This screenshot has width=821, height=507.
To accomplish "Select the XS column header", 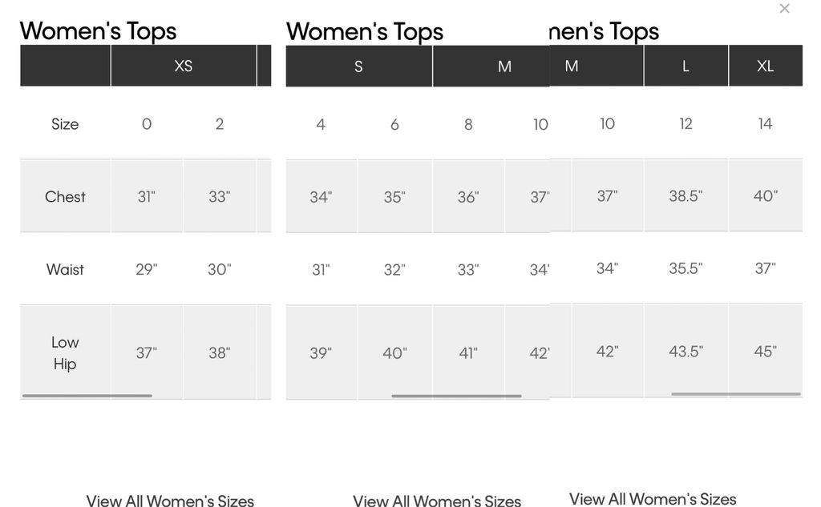I will (x=184, y=66).
